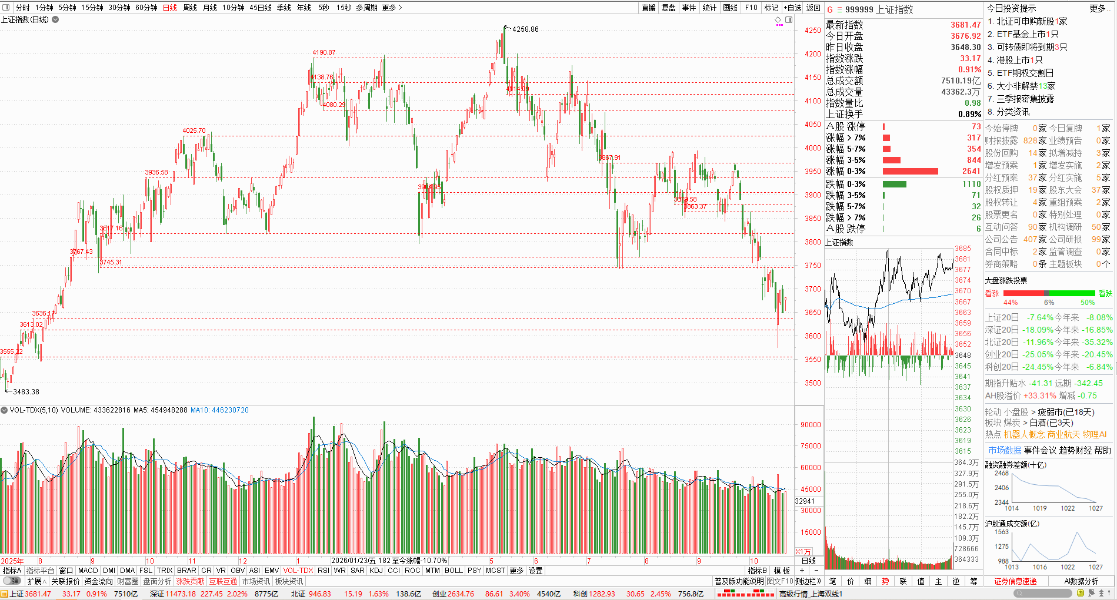The image size is (1117, 600).
Task: Open the F10 company info
Action: click(x=751, y=8)
